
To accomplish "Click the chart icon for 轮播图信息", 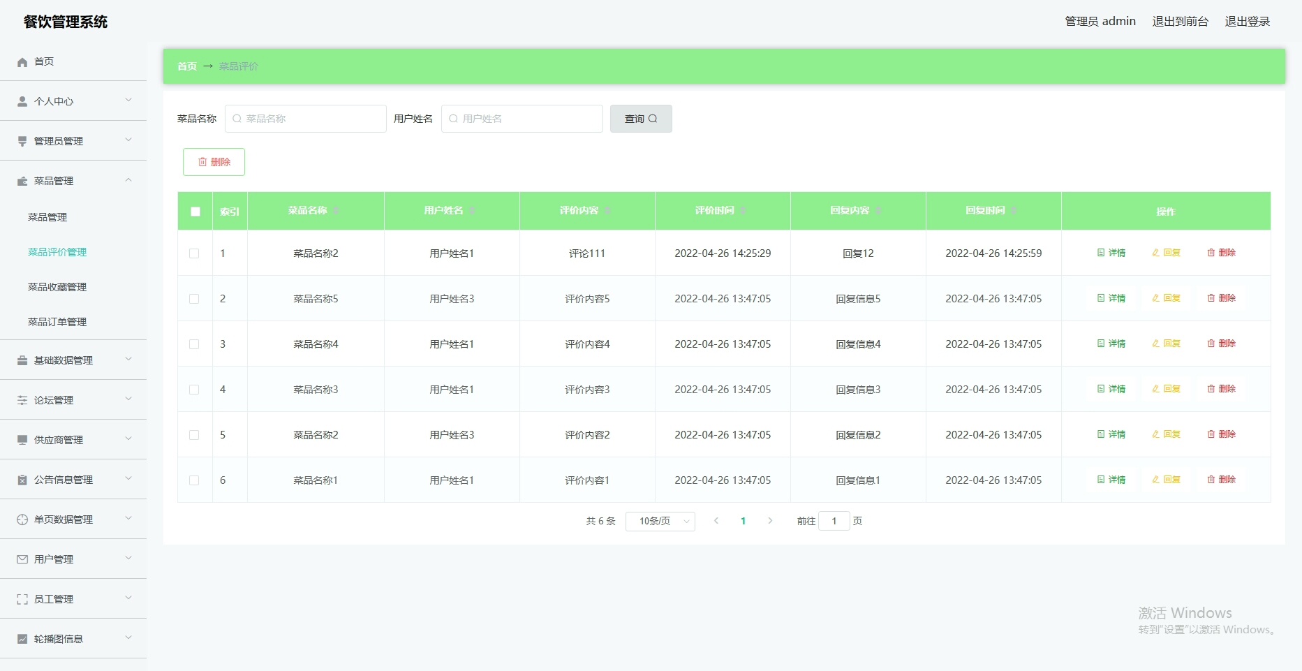I will click(22, 640).
